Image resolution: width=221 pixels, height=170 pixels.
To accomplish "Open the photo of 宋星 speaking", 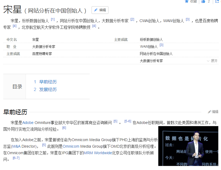I will pos(188,146).
